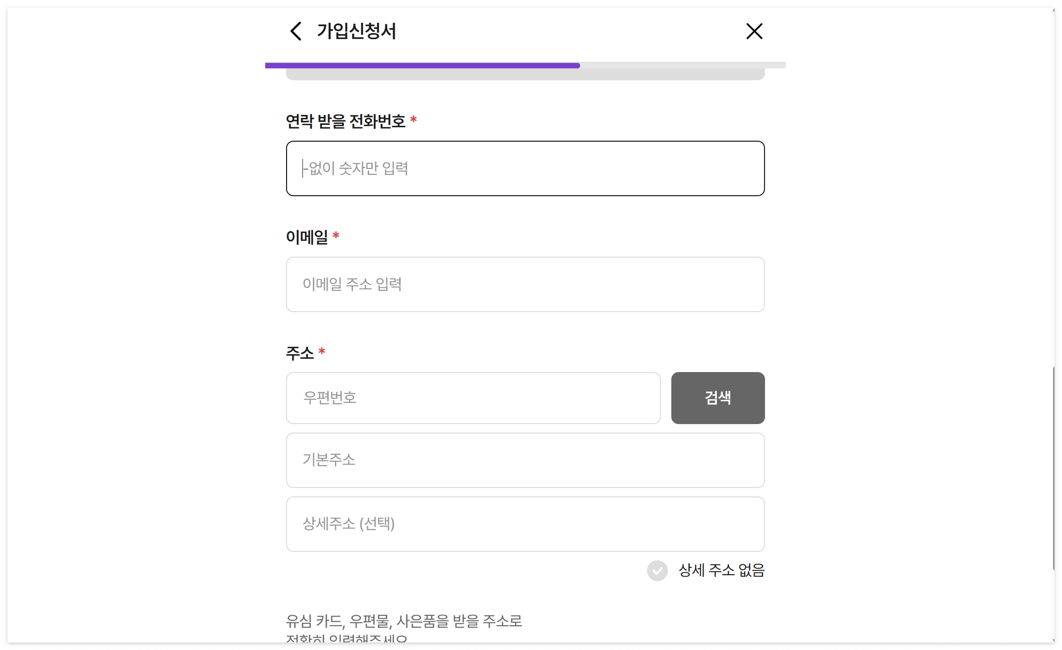Select the 기본주소 input field

(525, 460)
